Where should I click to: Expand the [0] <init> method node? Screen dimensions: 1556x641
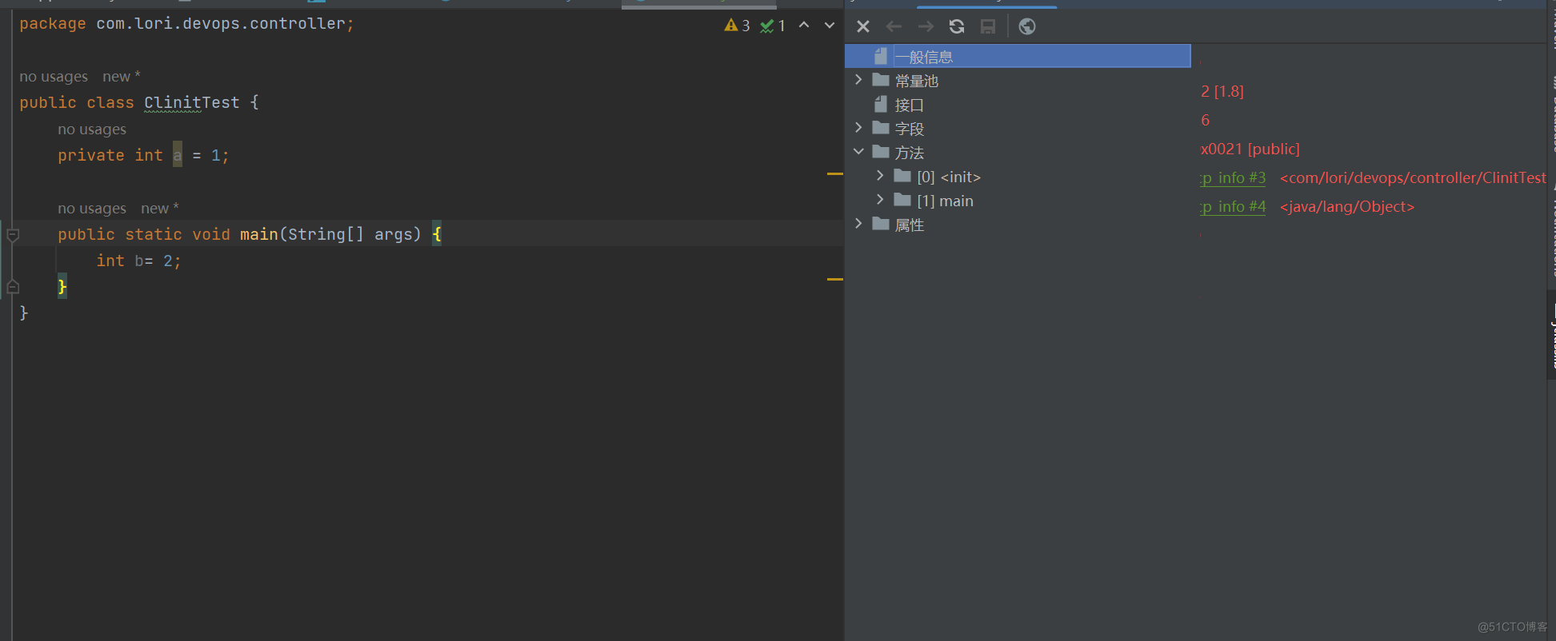[880, 176]
